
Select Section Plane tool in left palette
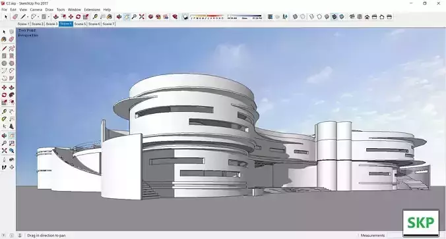point(12,167)
